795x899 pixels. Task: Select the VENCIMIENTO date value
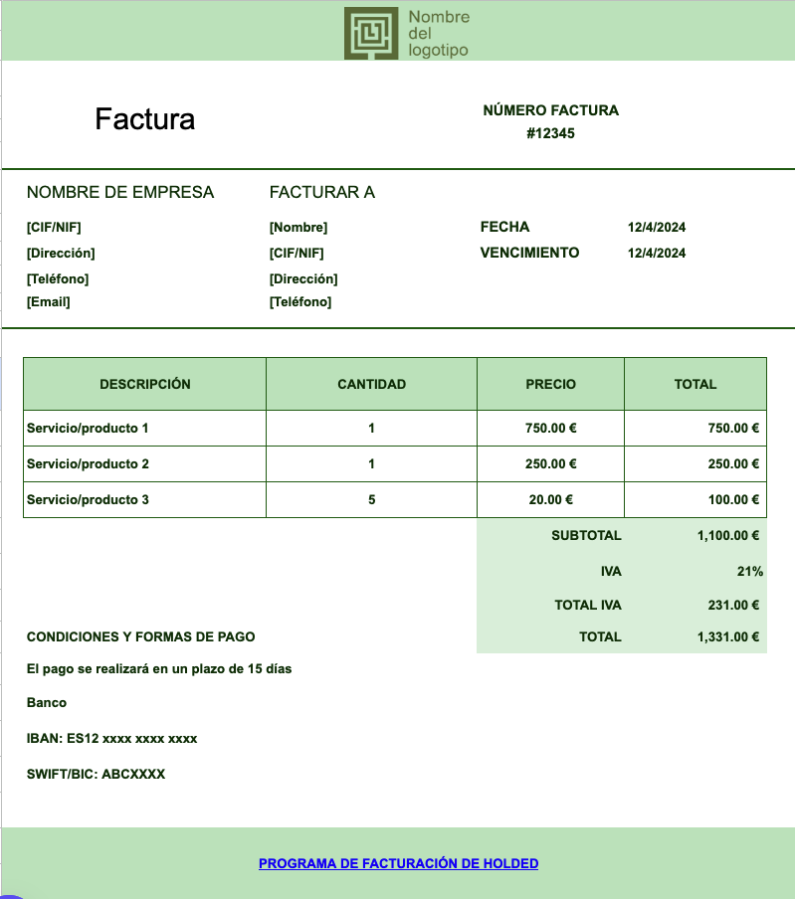656,253
